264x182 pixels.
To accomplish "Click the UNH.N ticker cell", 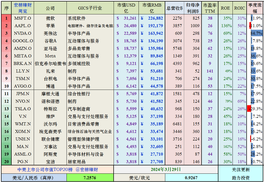I will pos(23,139).
